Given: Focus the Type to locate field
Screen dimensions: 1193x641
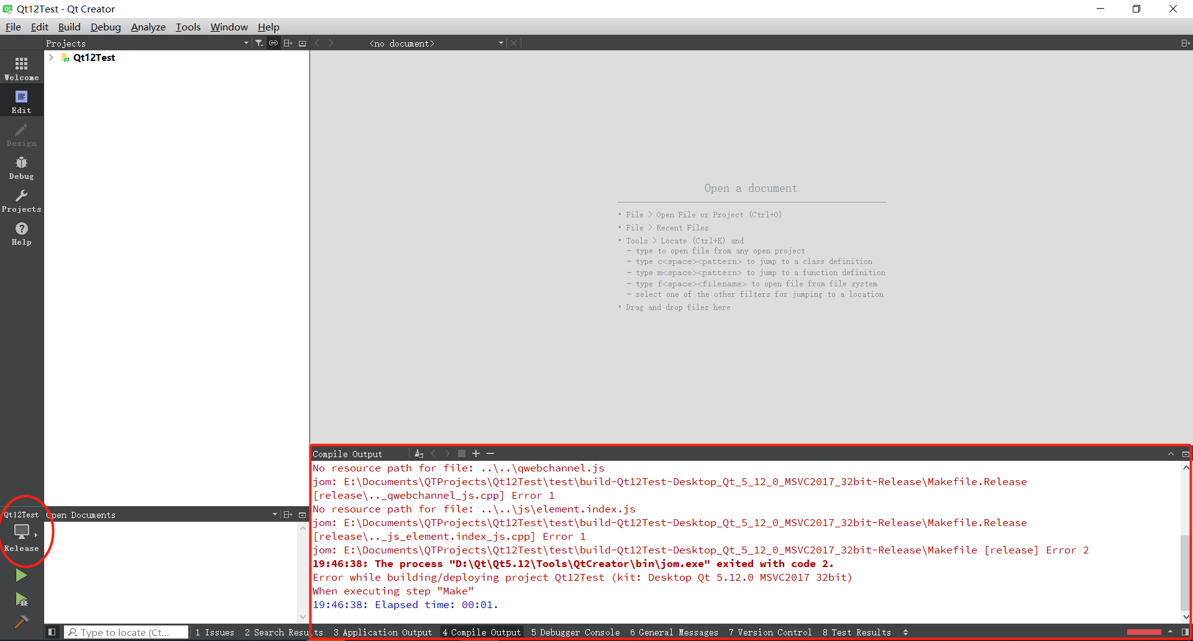Looking at the screenshot, I should [126, 632].
